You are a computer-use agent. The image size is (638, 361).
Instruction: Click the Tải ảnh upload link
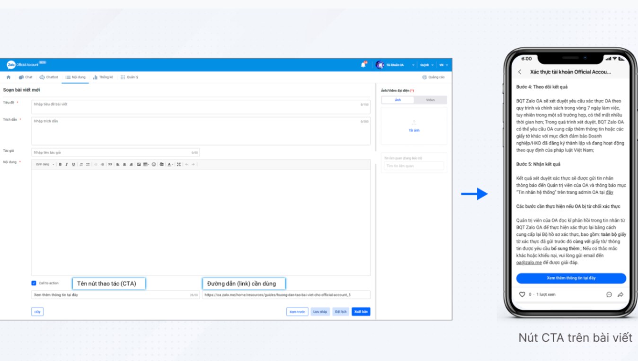(414, 130)
